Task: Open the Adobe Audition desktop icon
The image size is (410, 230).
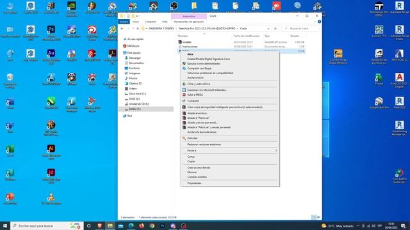Action: coord(51,56)
